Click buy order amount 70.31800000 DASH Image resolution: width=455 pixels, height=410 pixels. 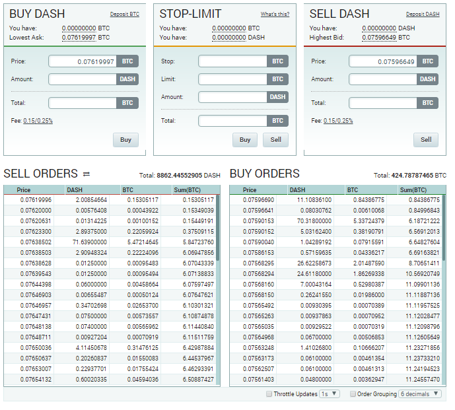(314, 221)
